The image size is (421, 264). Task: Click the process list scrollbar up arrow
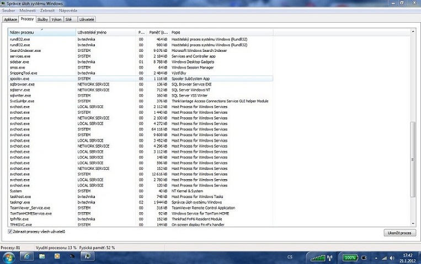coord(413,31)
